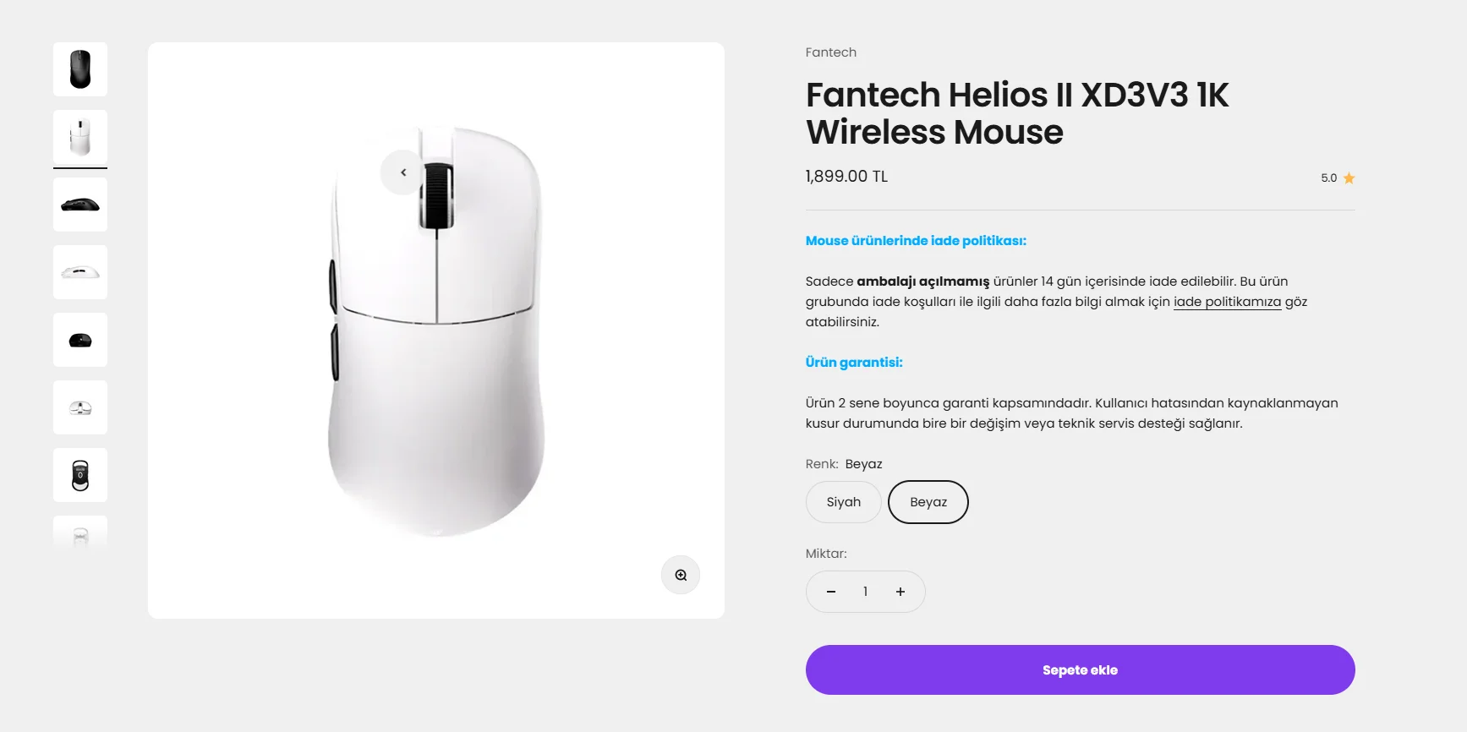The width and height of the screenshot is (1467, 732).
Task: Click the yellow star rating icon
Action: coord(1349,178)
